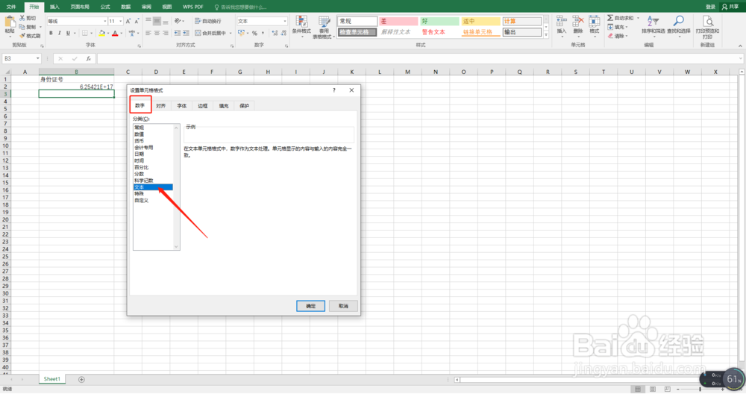
Task: Click the red font color A swatch
Action: [x=115, y=33]
